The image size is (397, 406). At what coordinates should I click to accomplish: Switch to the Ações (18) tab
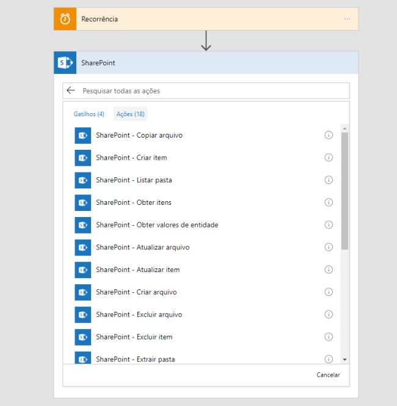(130, 114)
